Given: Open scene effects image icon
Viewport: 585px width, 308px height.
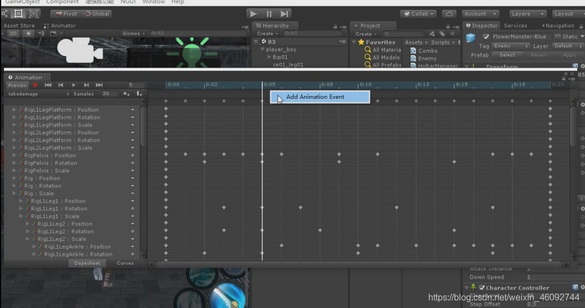Looking at the screenshot, I should coord(53,33).
